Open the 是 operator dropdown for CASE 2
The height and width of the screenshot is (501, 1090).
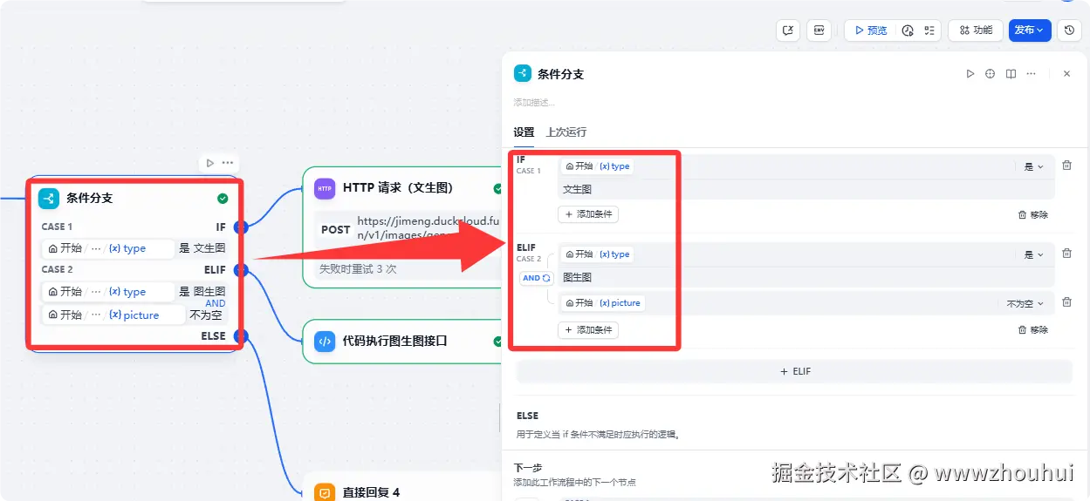click(1034, 254)
